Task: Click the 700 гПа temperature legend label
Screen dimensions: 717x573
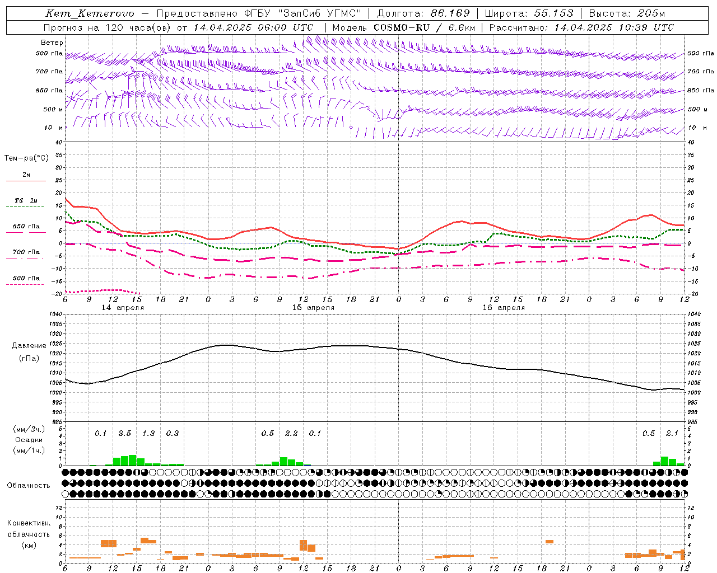Action: coord(26,252)
